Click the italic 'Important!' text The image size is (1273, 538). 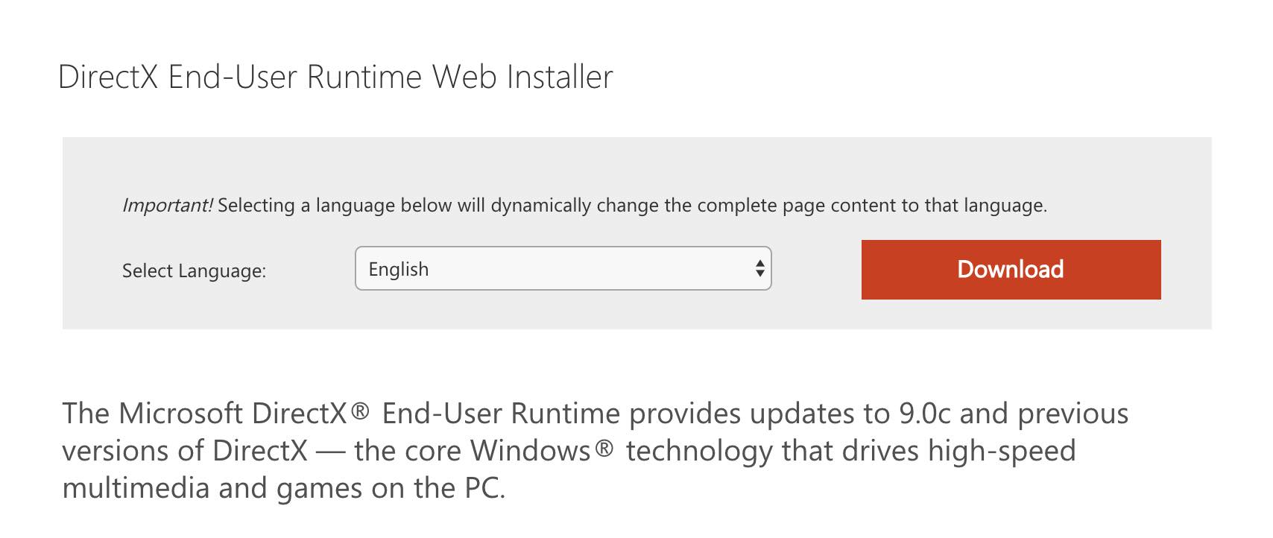point(168,205)
